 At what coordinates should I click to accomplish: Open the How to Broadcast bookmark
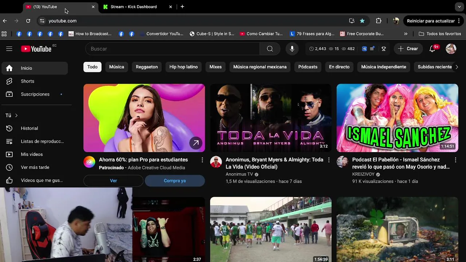click(x=90, y=34)
